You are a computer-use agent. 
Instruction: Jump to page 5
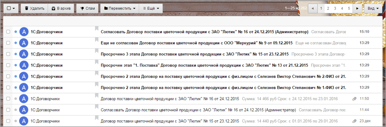349,8
